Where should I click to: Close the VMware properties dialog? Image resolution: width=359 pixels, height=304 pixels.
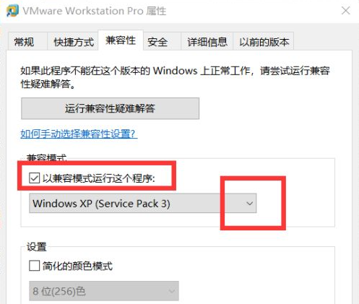click(x=346, y=11)
